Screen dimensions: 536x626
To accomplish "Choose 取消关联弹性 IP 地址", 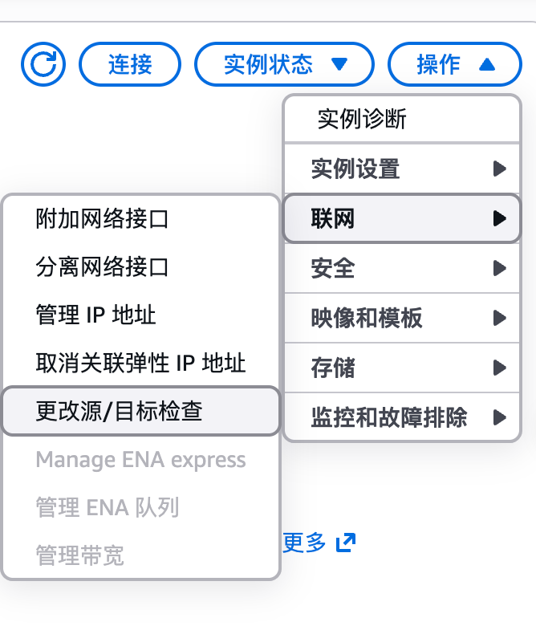I will pos(141,363).
